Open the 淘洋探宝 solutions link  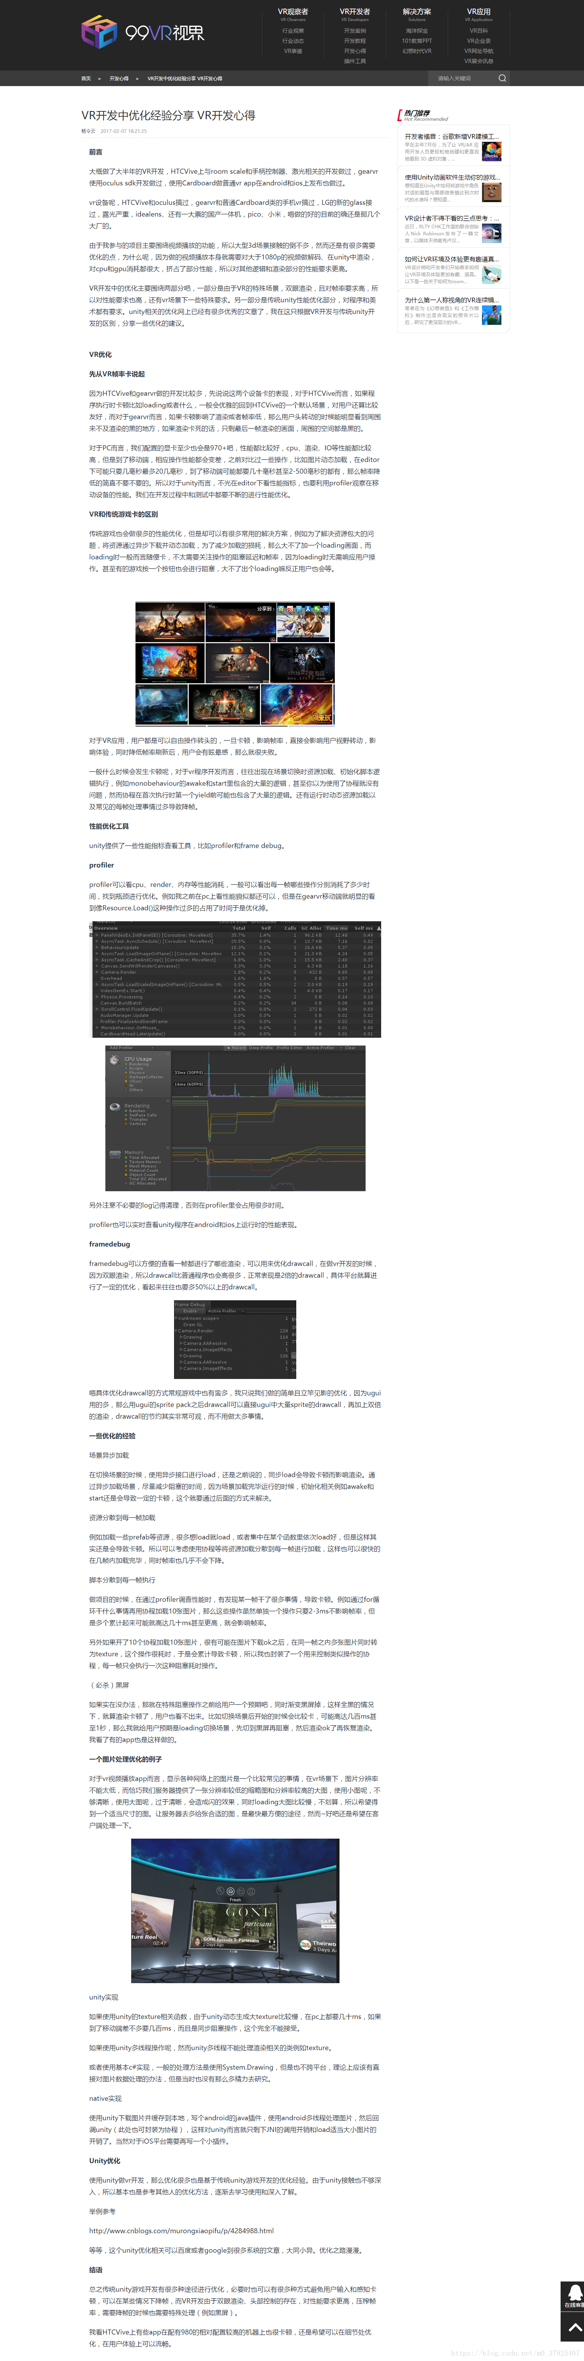point(417,31)
